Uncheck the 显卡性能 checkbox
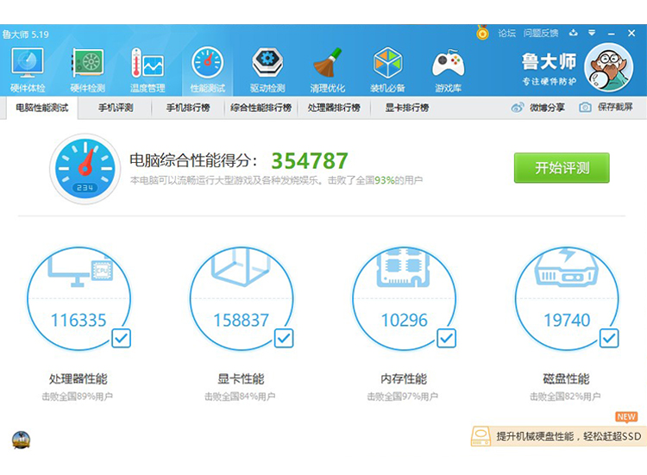 284,338
